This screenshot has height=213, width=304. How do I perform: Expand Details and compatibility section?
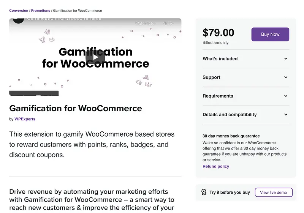tap(286, 115)
